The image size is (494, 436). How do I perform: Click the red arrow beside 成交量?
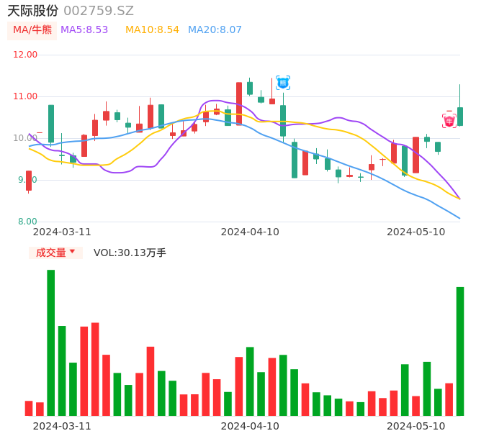pos(72,252)
